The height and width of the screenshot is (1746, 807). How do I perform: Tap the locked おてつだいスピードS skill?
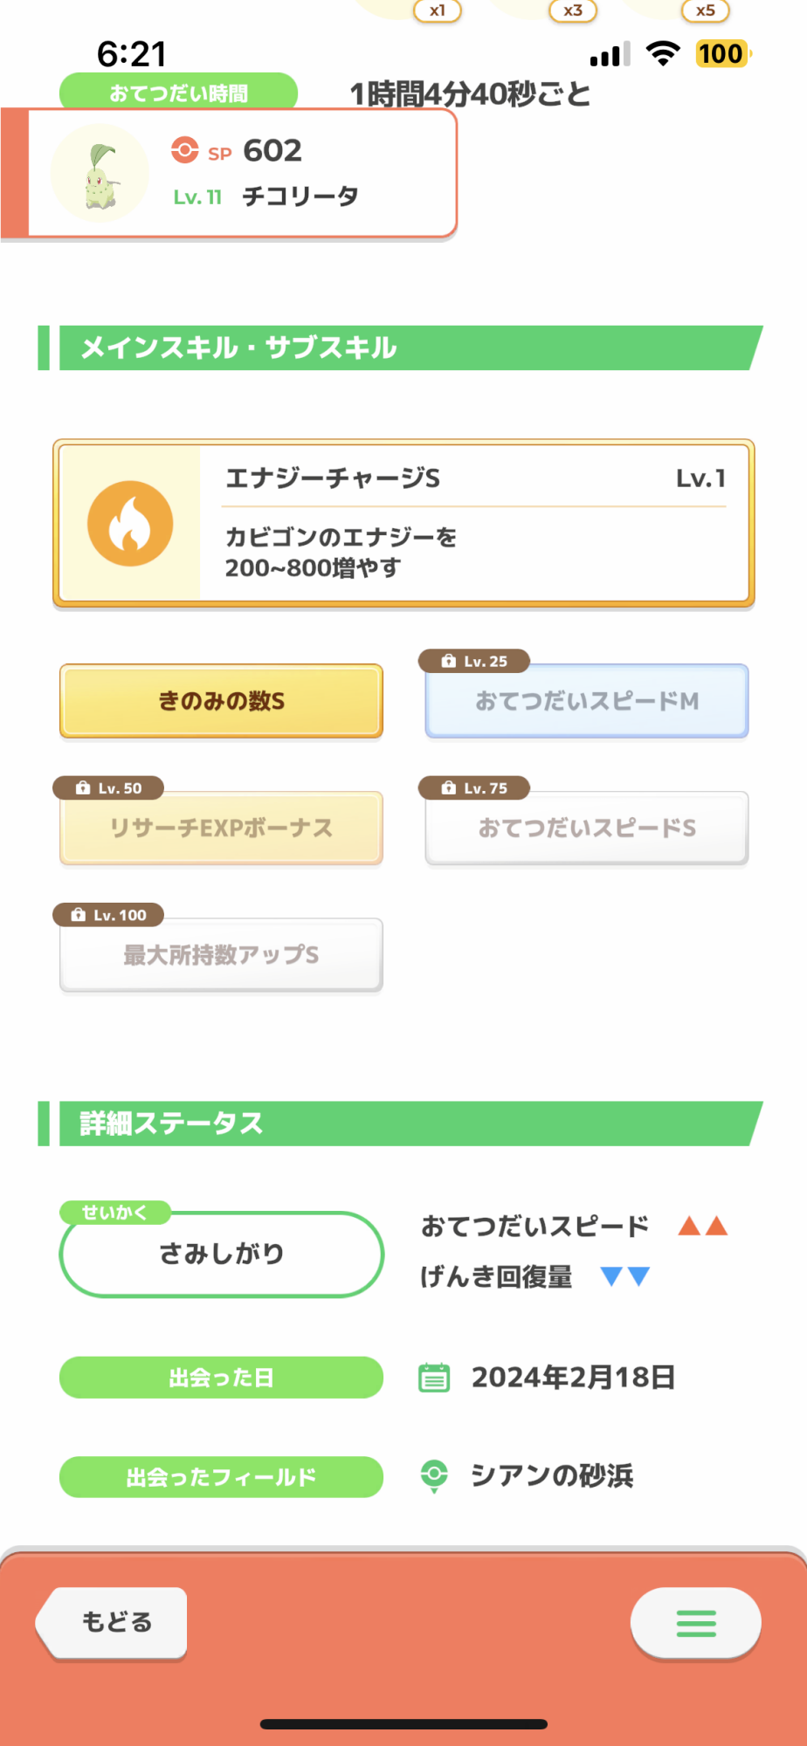tap(586, 828)
